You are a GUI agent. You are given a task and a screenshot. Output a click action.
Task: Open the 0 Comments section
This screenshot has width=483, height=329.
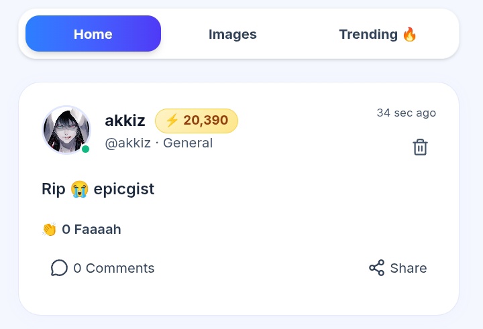(103, 268)
